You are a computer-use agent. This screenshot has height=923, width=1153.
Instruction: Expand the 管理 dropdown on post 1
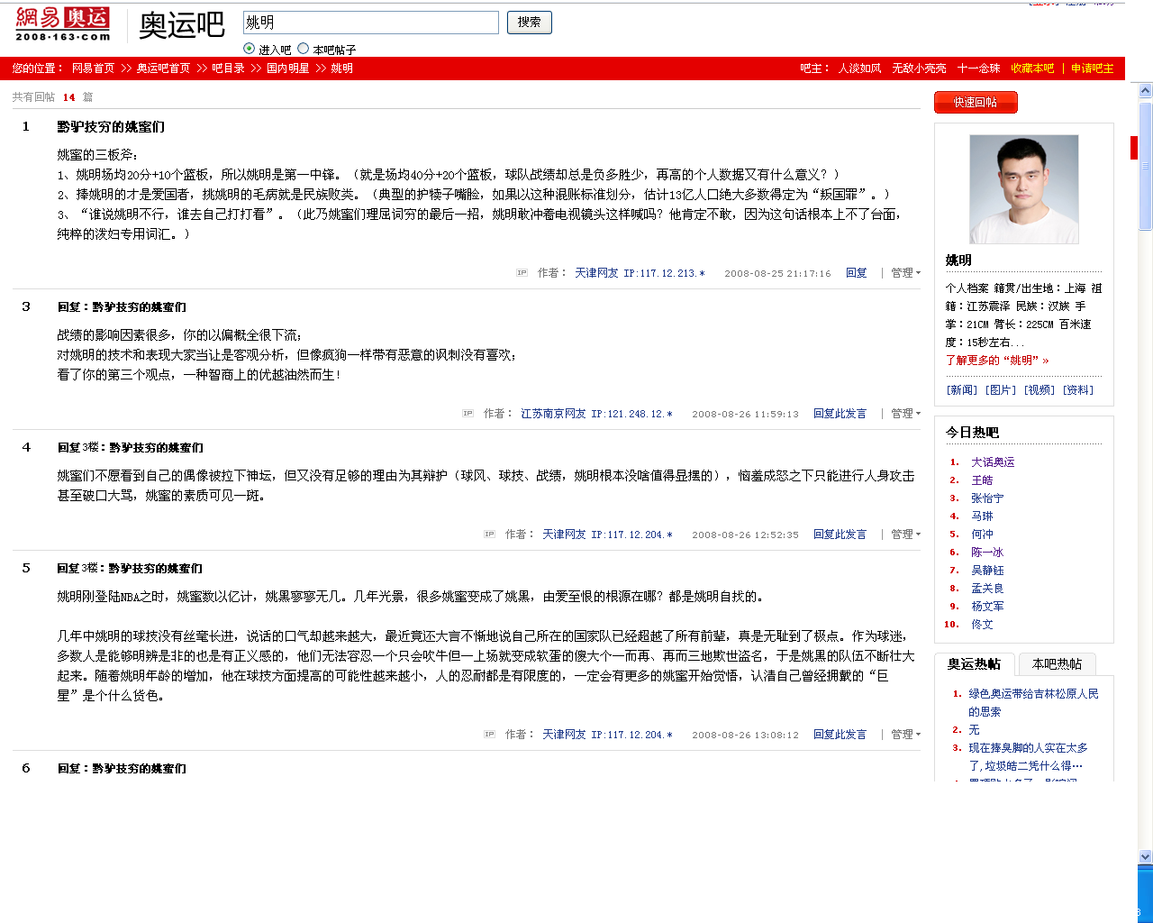pyautogui.click(x=905, y=273)
